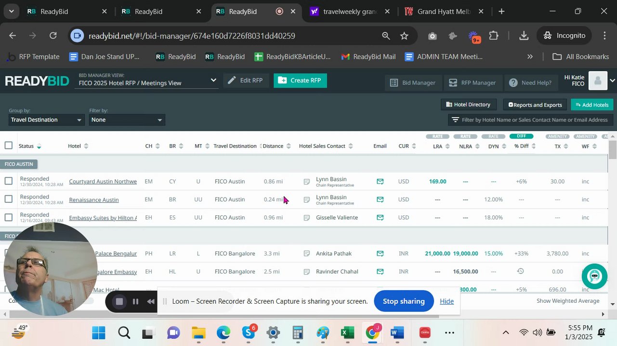Open the ReadyBid Mail bookmark
The image size is (617, 346).
pyautogui.click(x=368, y=57)
